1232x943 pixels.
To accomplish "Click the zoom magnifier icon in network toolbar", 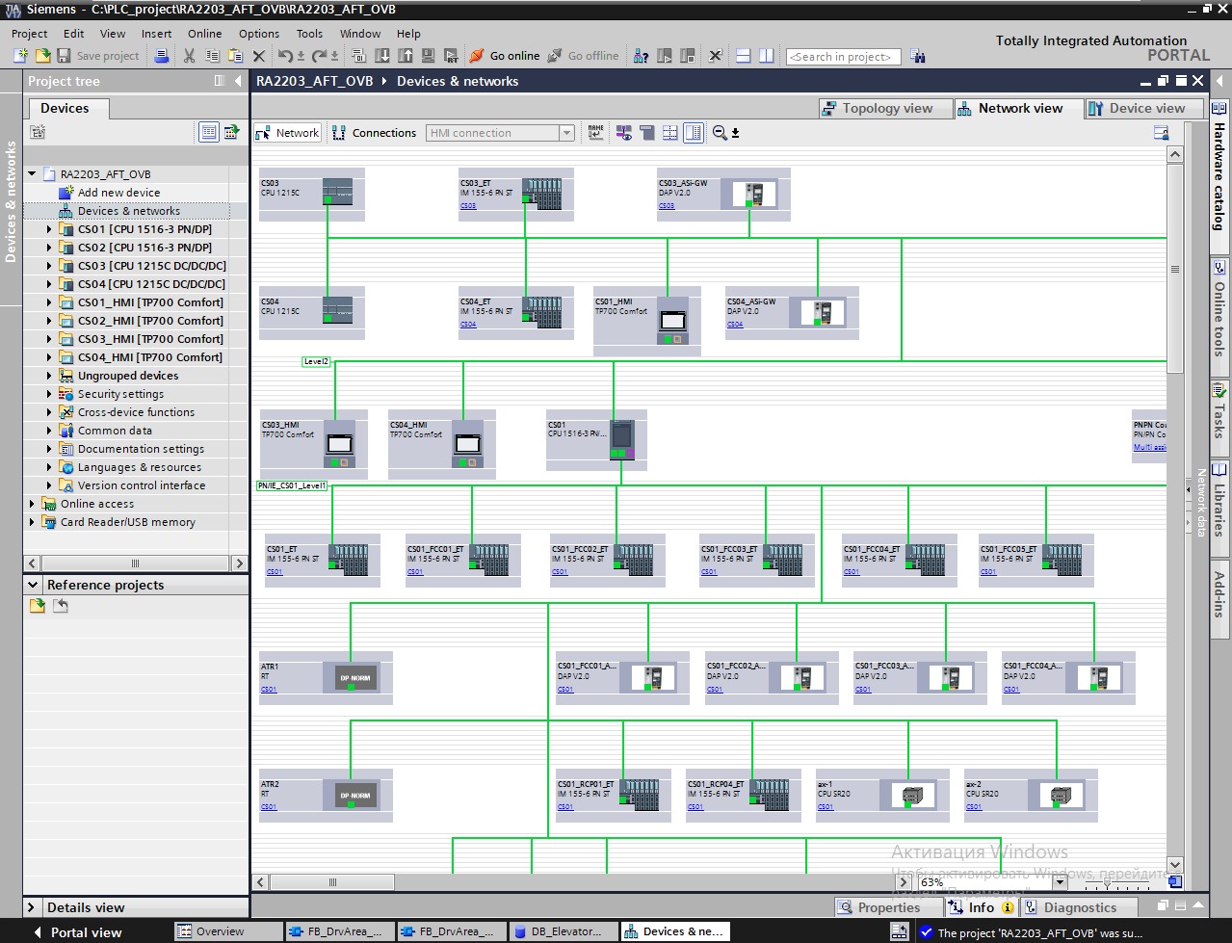I will 720,133.
